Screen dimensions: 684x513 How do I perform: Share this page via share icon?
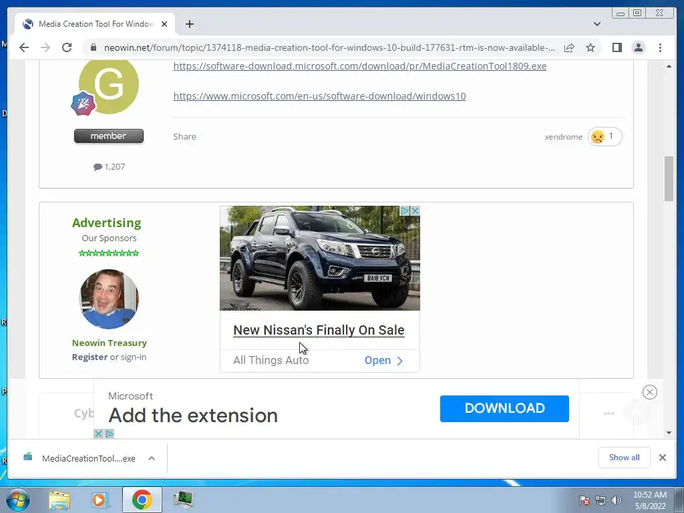tap(569, 47)
